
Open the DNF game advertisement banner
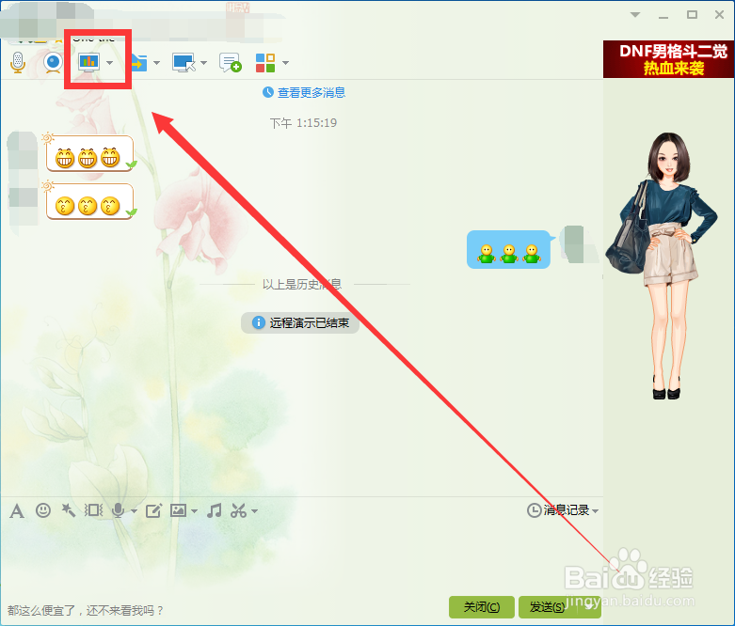point(668,59)
